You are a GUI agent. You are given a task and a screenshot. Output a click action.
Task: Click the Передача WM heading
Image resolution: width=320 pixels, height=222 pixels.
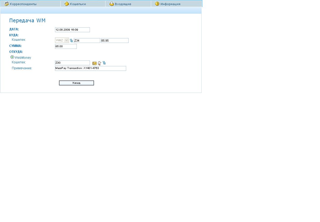(x=27, y=20)
